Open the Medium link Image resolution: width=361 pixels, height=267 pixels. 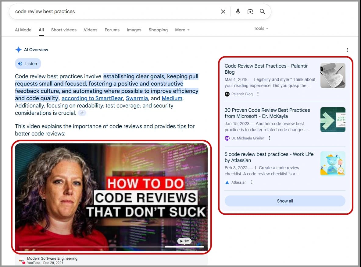pyautogui.click(x=172, y=98)
